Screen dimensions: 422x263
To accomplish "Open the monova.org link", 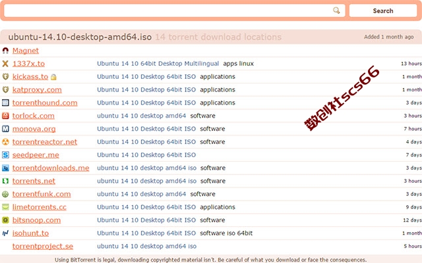I will [x=34, y=129].
